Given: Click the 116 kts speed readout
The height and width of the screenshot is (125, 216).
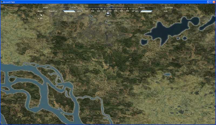Looking at the screenshot, I should pyautogui.click(x=73, y=8).
